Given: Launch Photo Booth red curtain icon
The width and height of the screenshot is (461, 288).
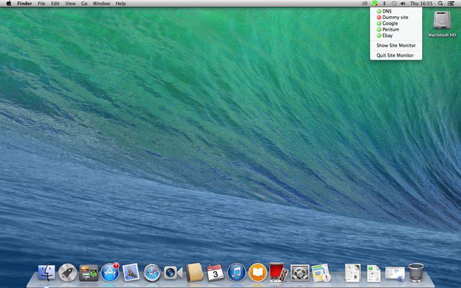Looking at the screenshot, I should click(x=279, y=272).
